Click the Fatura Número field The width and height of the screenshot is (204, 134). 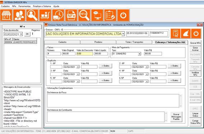[54, 54]
